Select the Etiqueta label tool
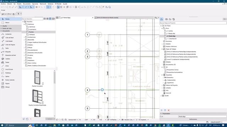This screenshot has height=127, width=227. coord(11,52)
